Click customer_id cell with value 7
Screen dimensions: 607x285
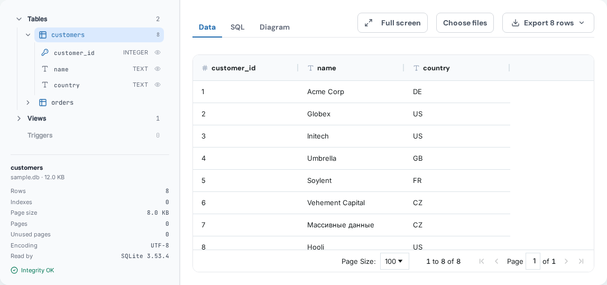coord(245,225)
